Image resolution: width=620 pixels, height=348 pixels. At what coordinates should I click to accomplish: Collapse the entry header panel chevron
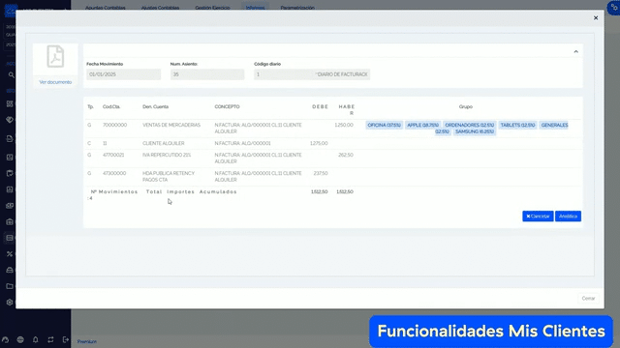click(575, 51)
